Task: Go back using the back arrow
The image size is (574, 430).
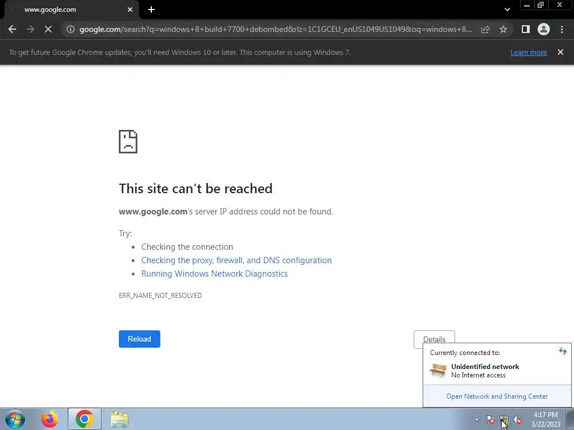Action: (12, 29)
